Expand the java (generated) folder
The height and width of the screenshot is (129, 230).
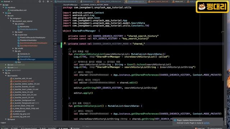pos(3,70)
